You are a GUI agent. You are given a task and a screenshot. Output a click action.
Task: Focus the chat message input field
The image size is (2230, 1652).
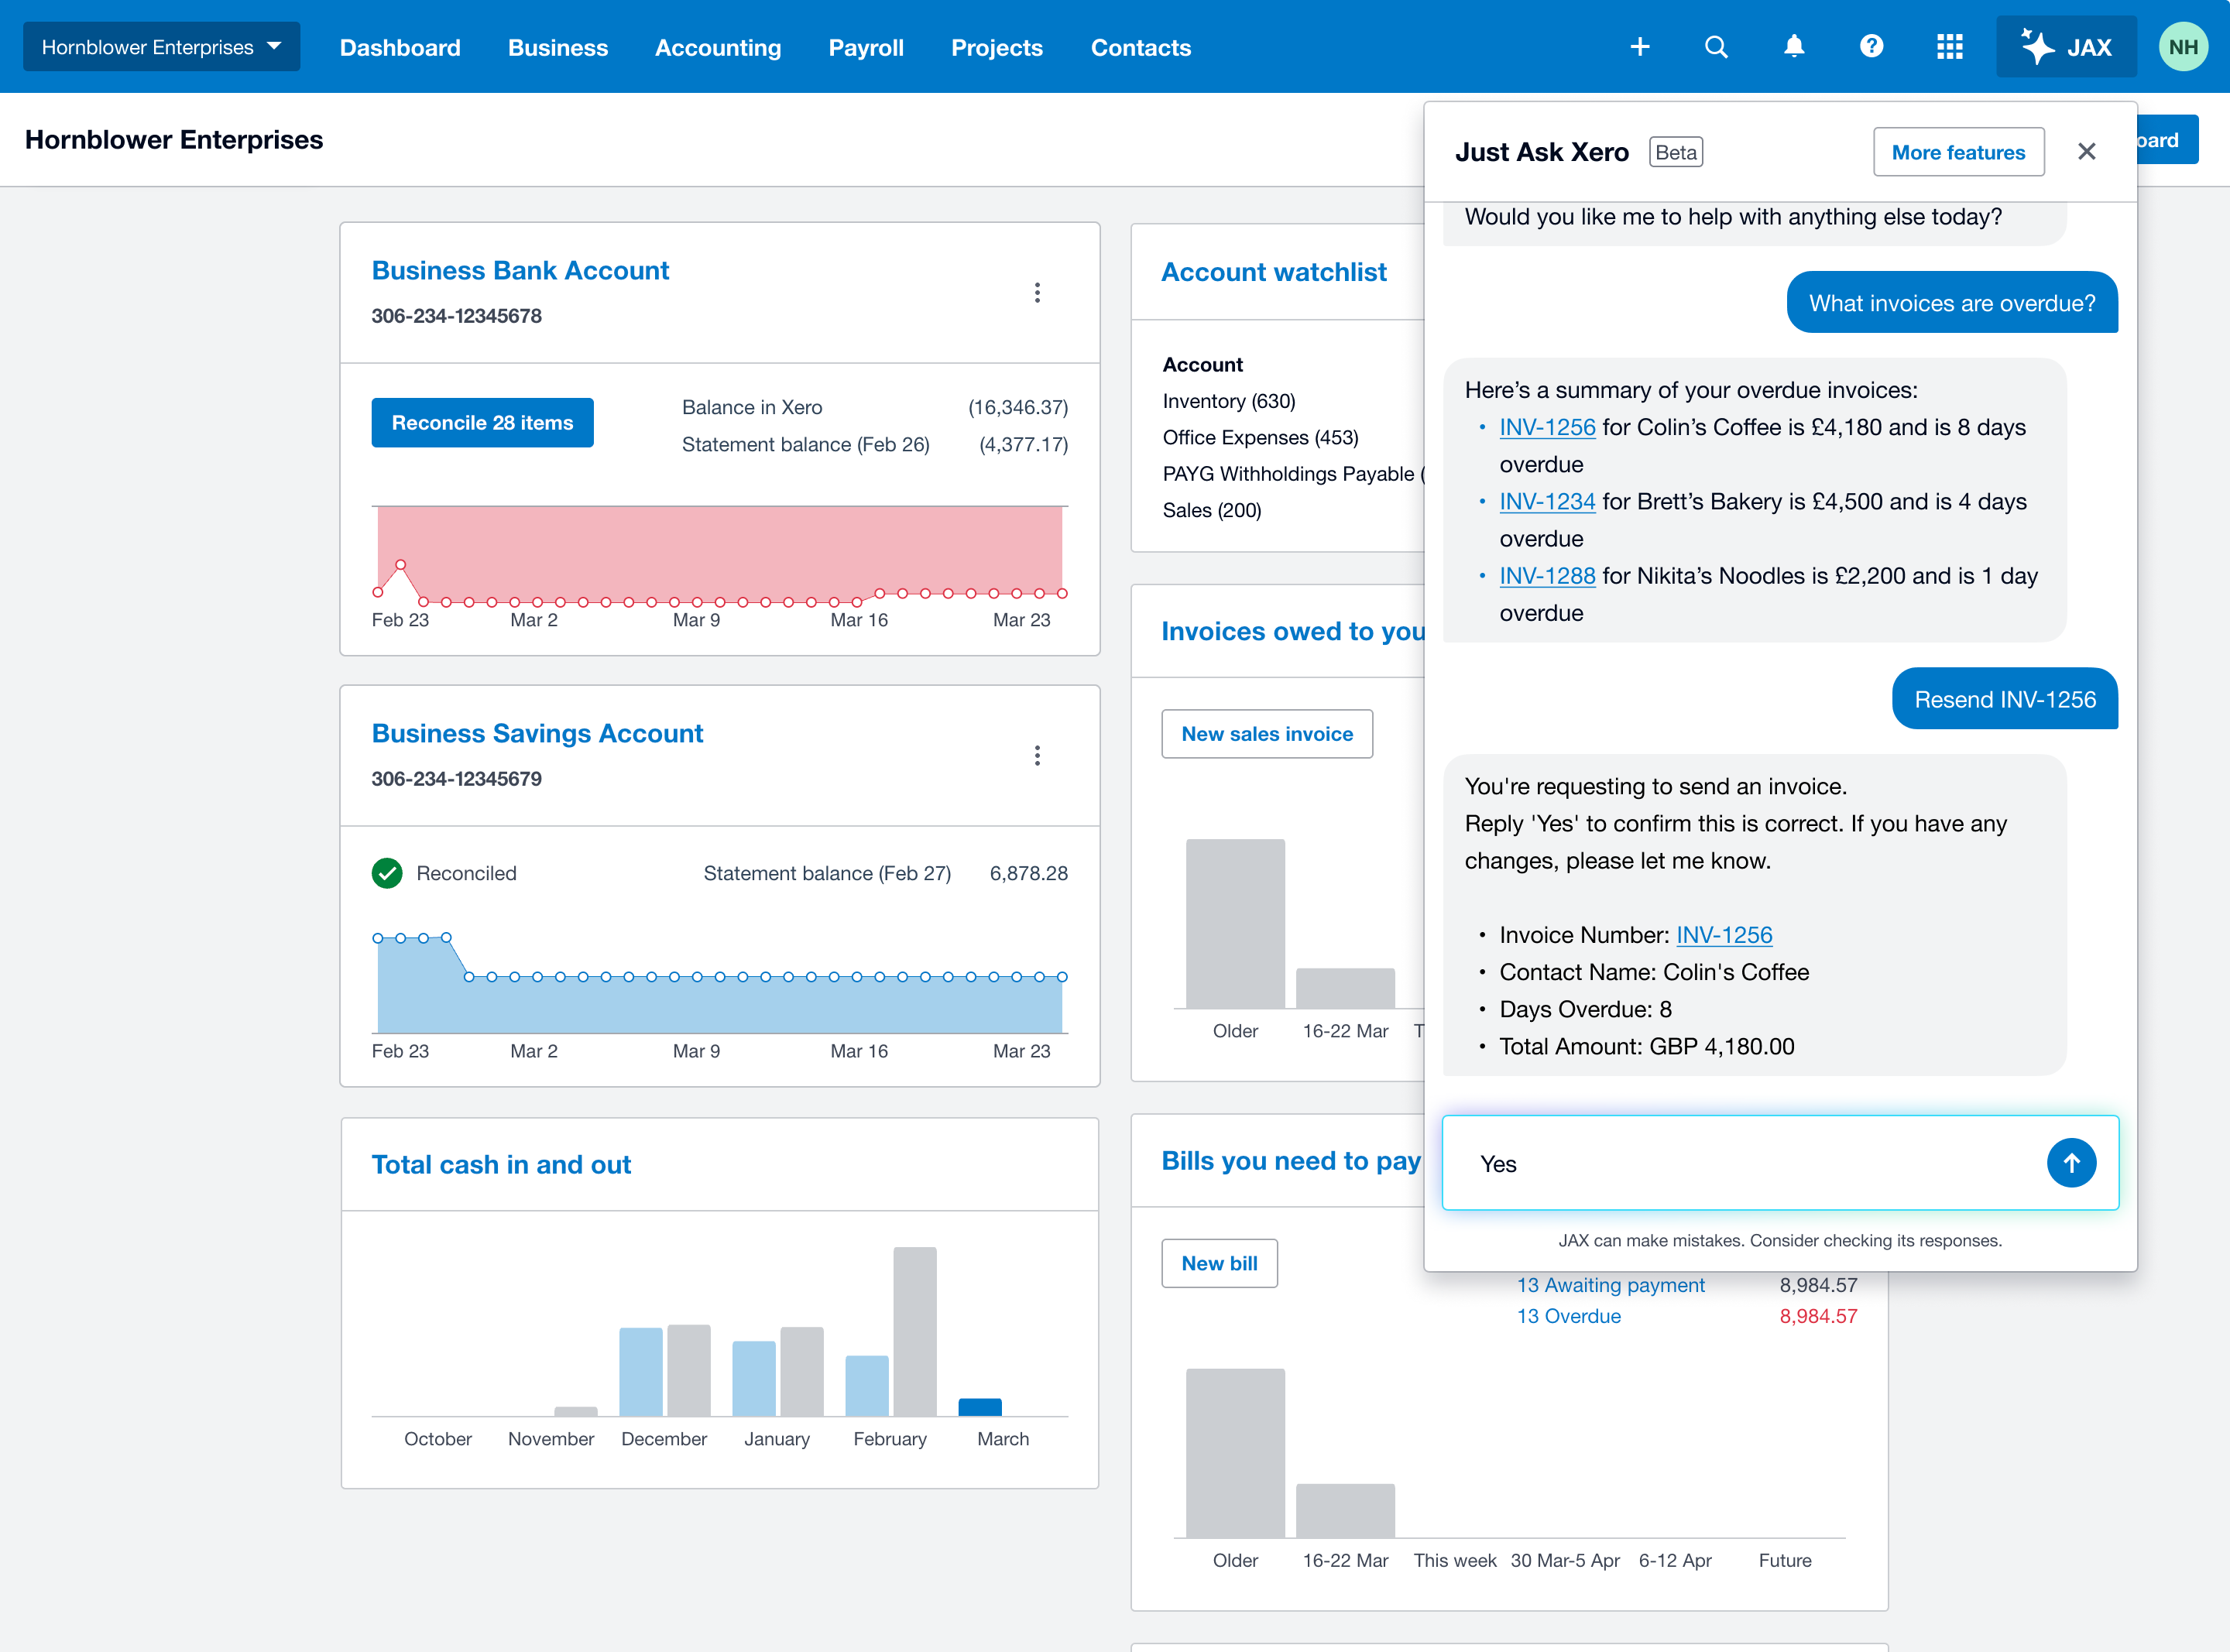pyautogui.click(x=1750, y=1163)
